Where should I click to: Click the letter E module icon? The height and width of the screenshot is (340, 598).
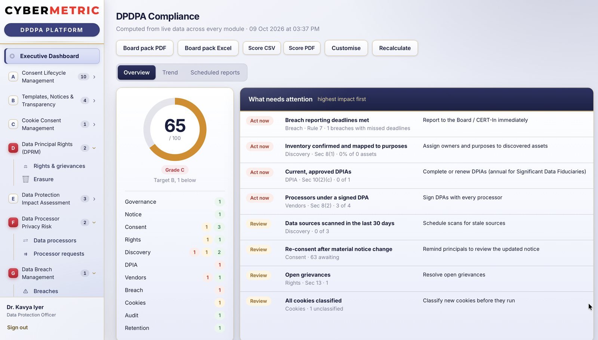13,199
